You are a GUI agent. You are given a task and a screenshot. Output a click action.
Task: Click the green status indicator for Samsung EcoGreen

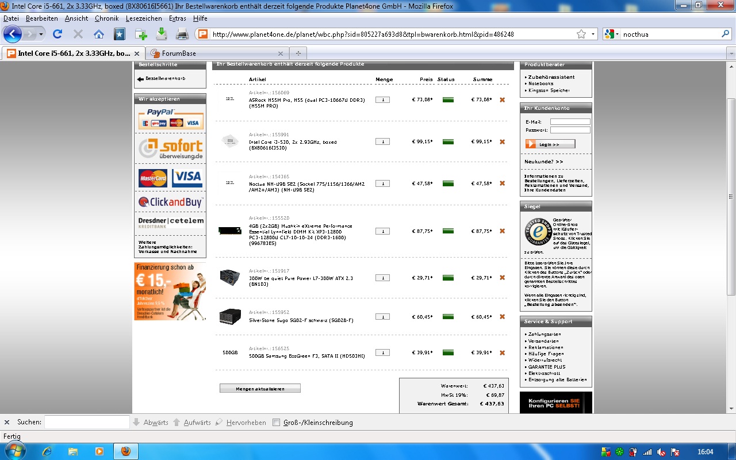click(448, 353)
